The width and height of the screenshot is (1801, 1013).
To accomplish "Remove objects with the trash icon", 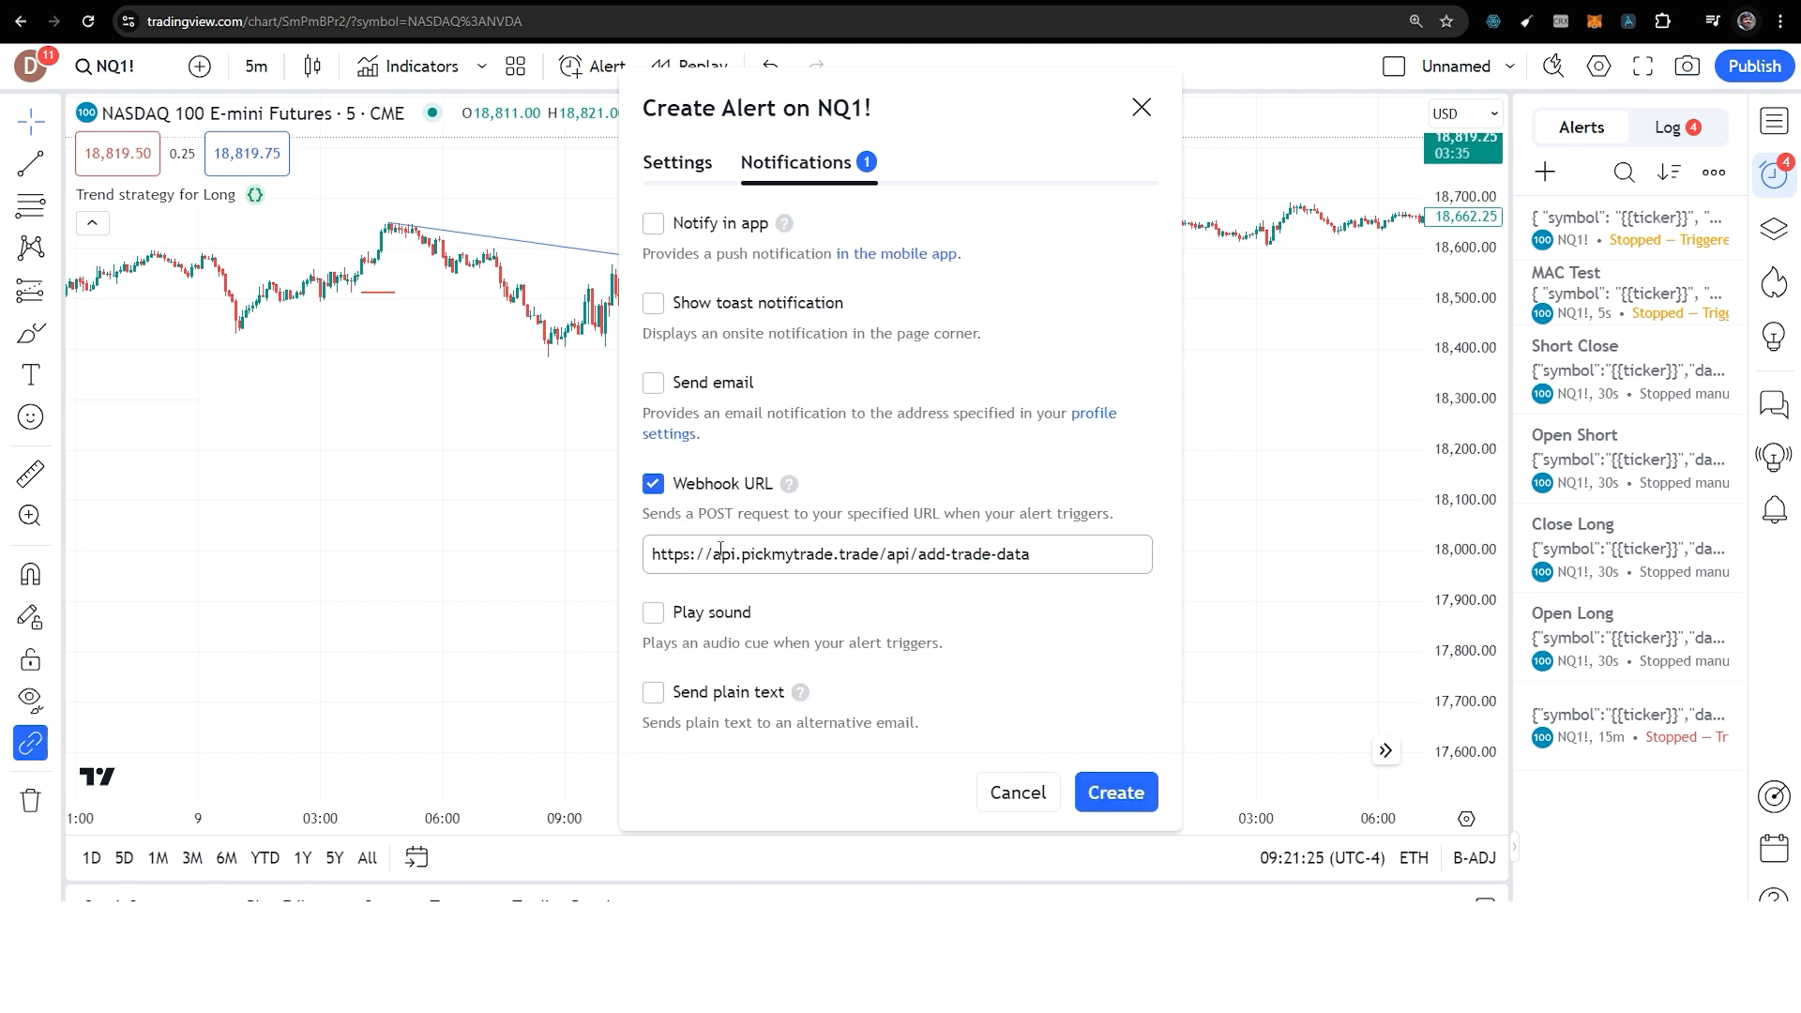I will 31,800.
